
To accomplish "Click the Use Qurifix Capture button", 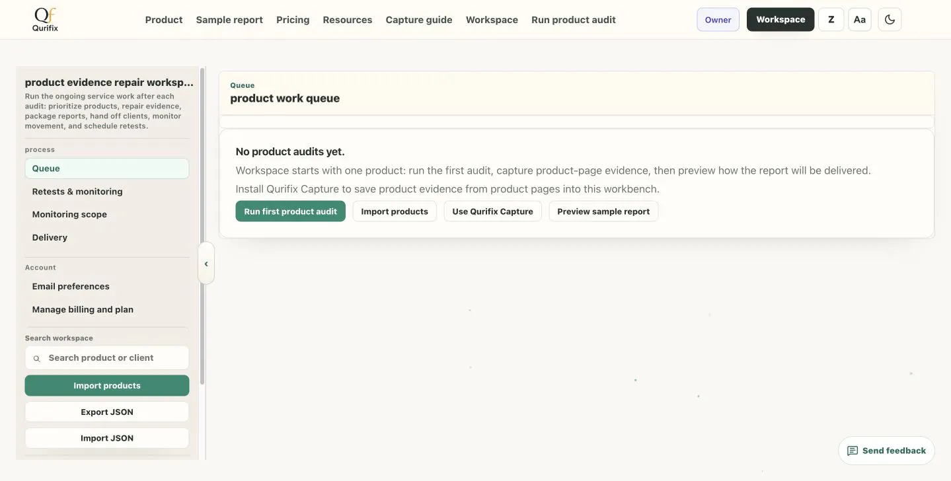I will coord(492,211).
